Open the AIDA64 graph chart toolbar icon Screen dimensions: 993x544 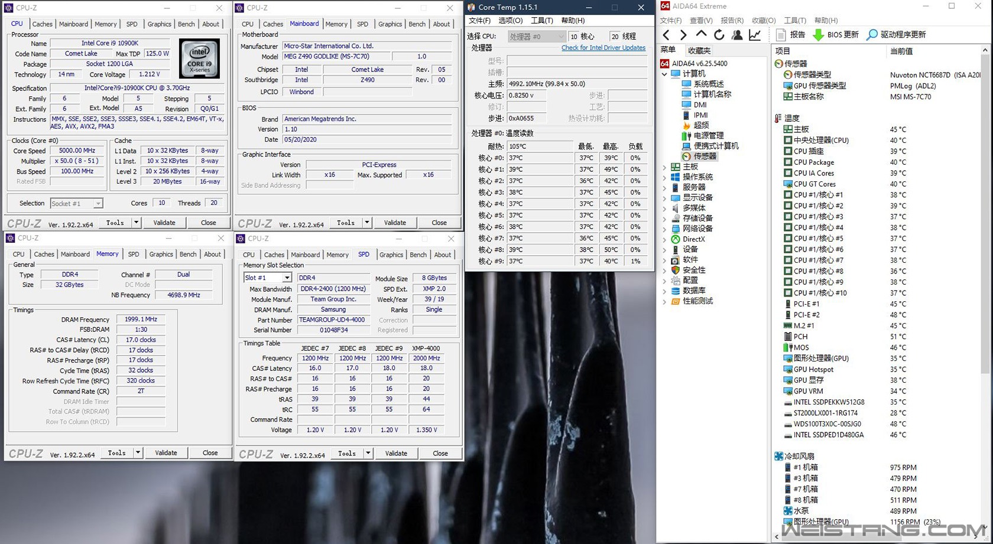(x=755, y=35)
